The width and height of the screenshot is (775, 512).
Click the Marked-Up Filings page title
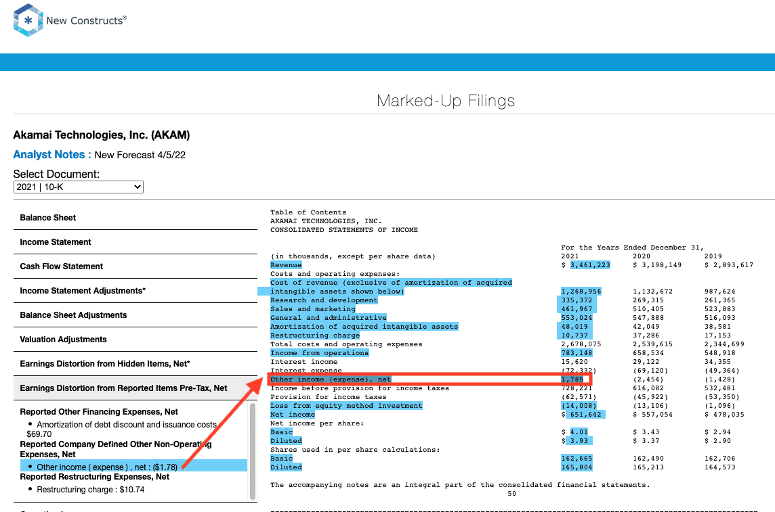(x=445, y=101)
